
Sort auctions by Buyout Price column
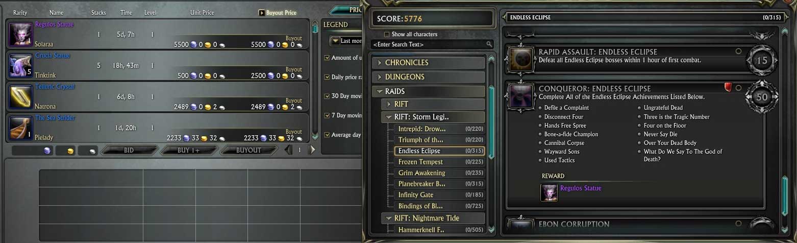click(x=278, y=13)
